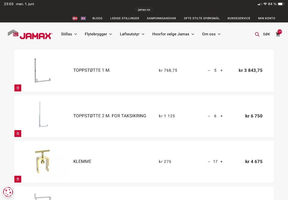Go to Jamax home via logo
Viewport: 288px width, 200px height.
[30, 34]
